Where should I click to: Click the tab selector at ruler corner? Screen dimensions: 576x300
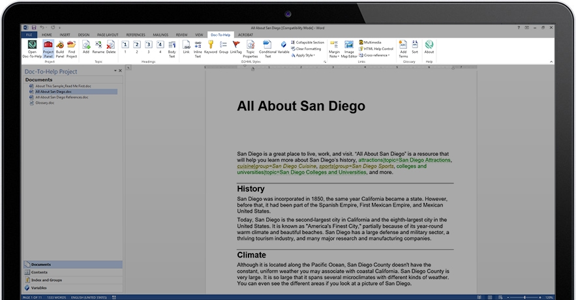coord(129,68)
